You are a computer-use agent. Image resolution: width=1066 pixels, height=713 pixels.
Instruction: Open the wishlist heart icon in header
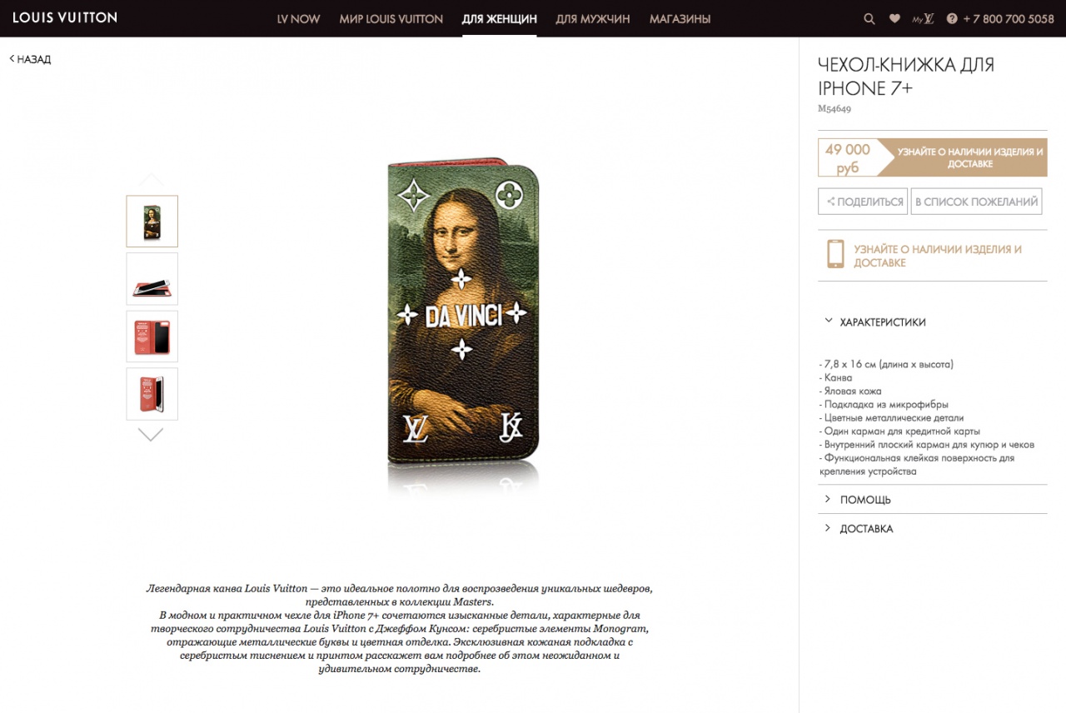894,18
